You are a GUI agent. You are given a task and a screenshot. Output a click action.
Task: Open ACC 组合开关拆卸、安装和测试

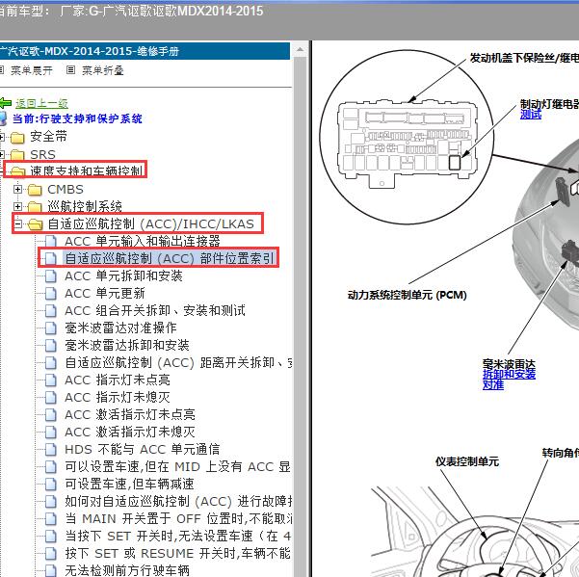tap(155, 310)
